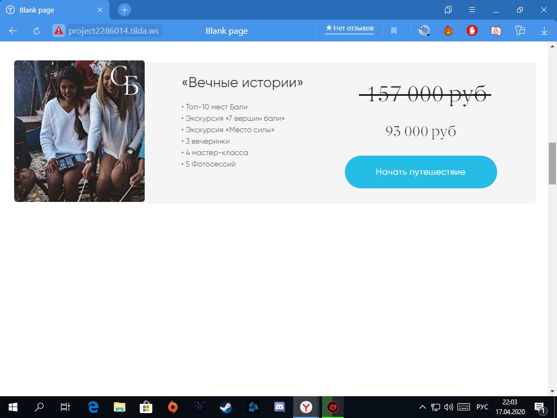The width and height of the screenshot is (557, 418).
Task: Click the photo of two girls
Action: [79, 131]
